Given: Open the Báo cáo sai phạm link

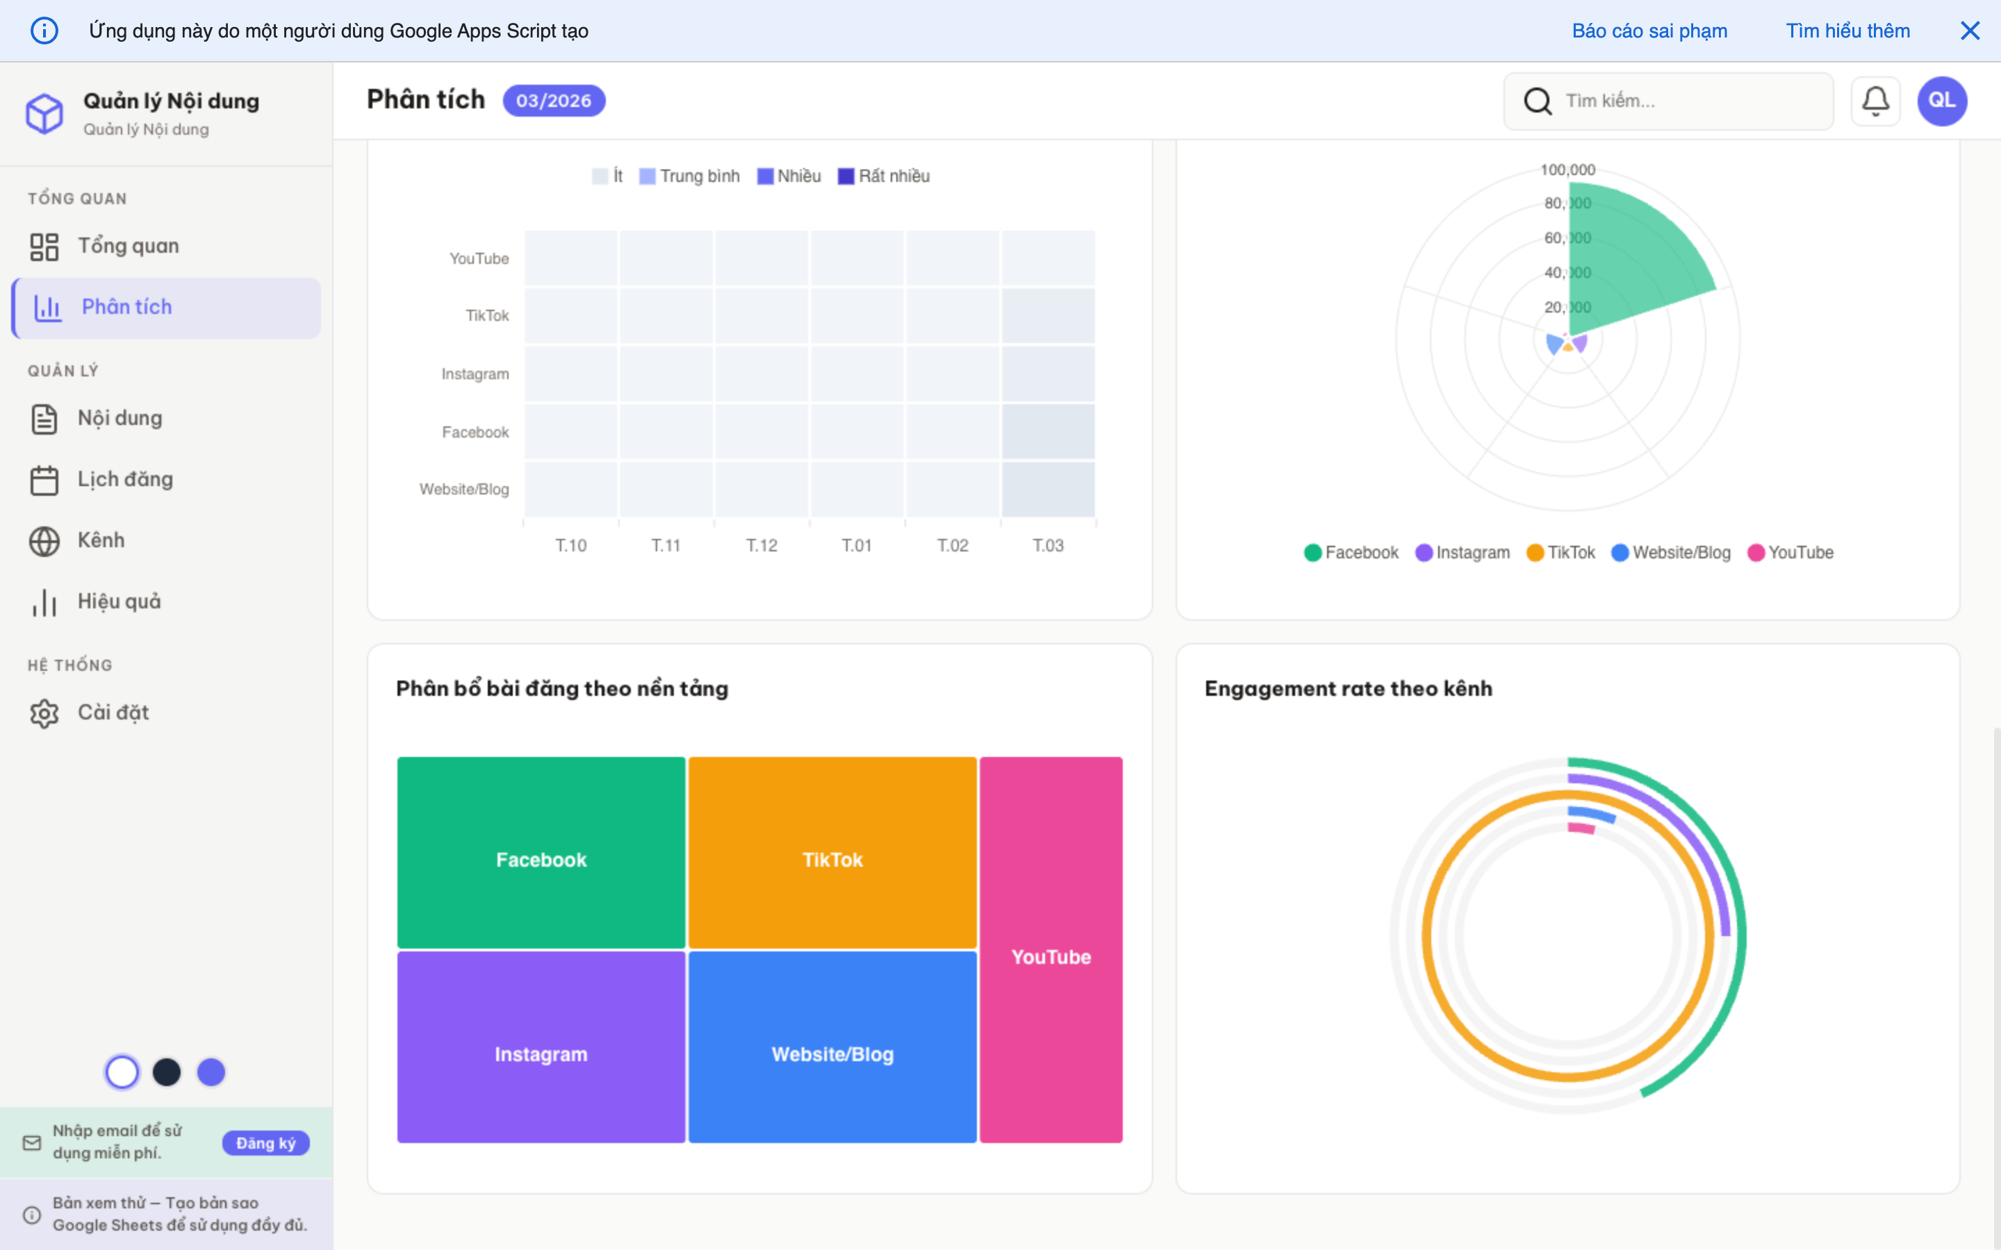Looking at the screenshot, I should coord(1649,31).
